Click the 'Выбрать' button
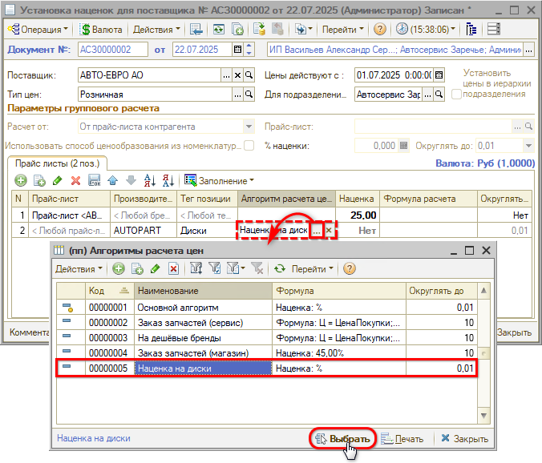Image resolution: width=542 pixels, height=463 pixels. pyautogui.click(x=343, y=438)
